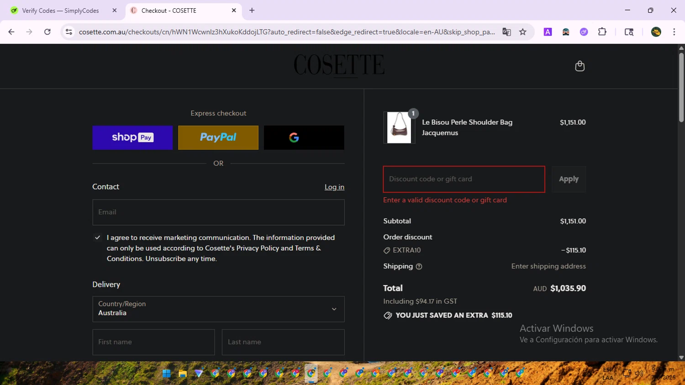This screenshot has height=385, width=685.
Task: Open a new browser tab
Action: point(252,11)
